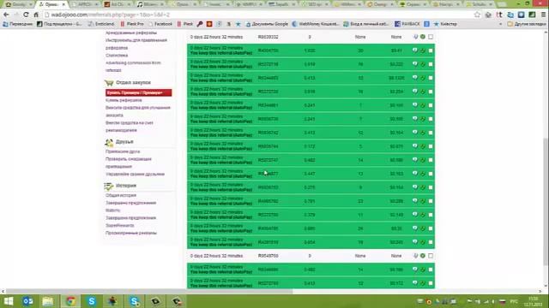Viewport: 549px width, 308px height.
Task: Tick the checkbox in the 0.172 average row
Action: (431, 146)
